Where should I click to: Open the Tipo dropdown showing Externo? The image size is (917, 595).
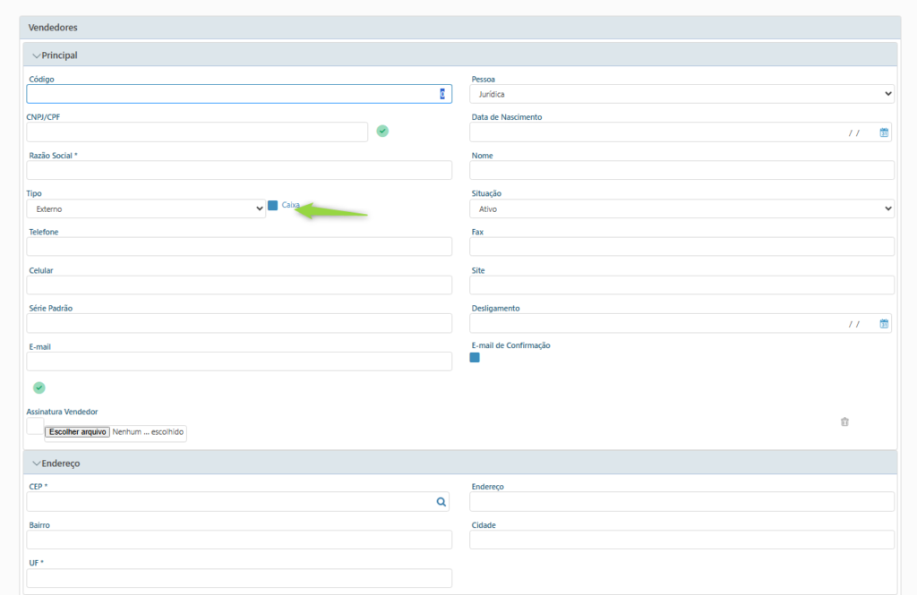146,208
